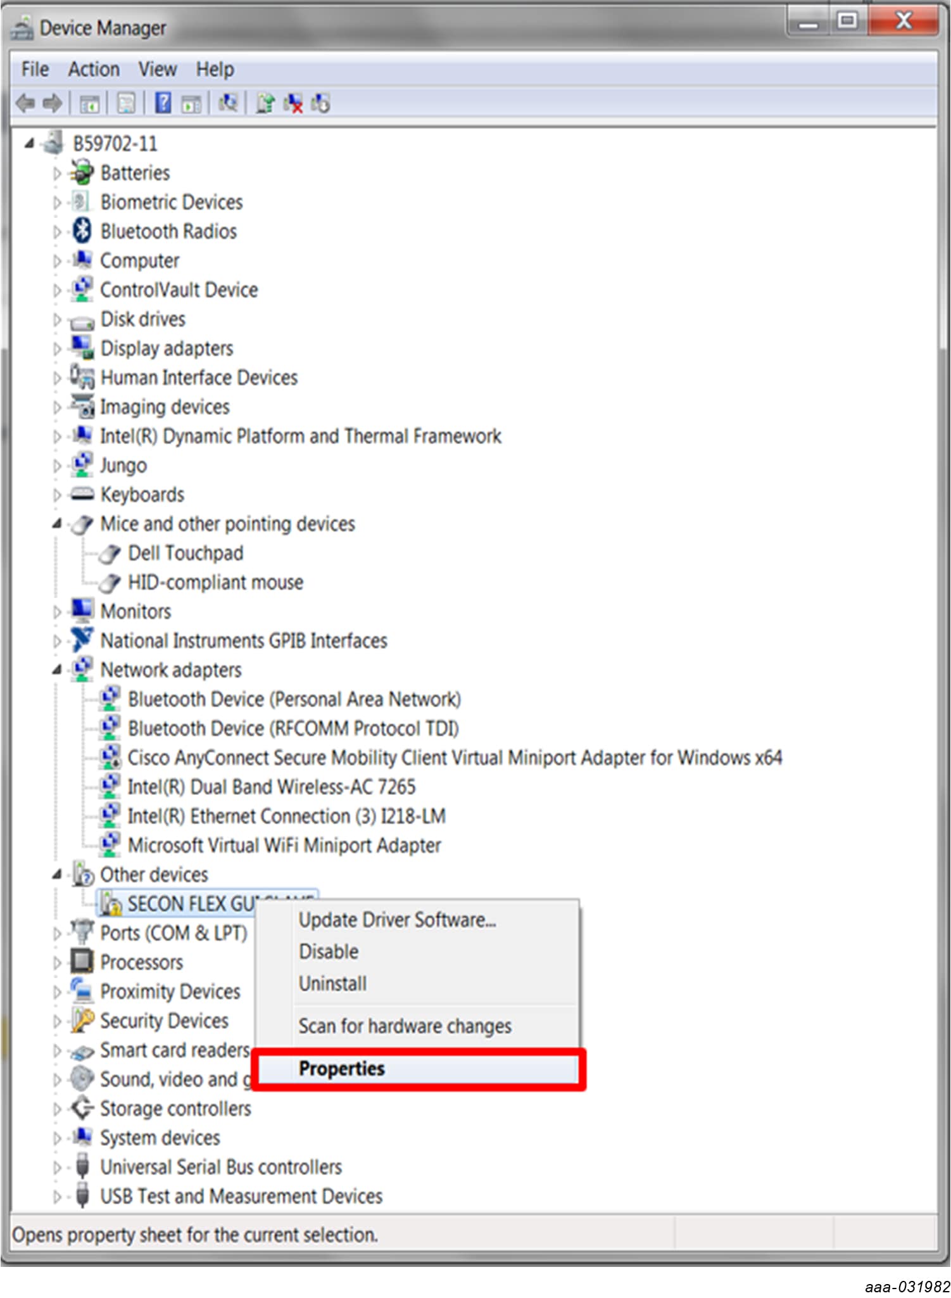The image size is (951, 1298).
Task: Collapse the Mice and other pointing devices node
Action: 57,524
